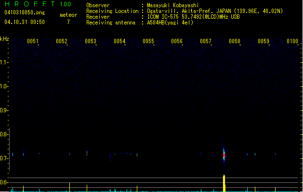Click the 0100 time axis label

(x=292, y=41)
